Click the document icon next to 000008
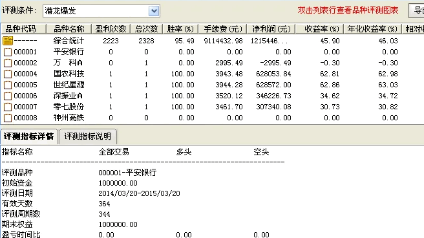Image resolution: width=424 pixels, height=238 pixels. point(8,118)
